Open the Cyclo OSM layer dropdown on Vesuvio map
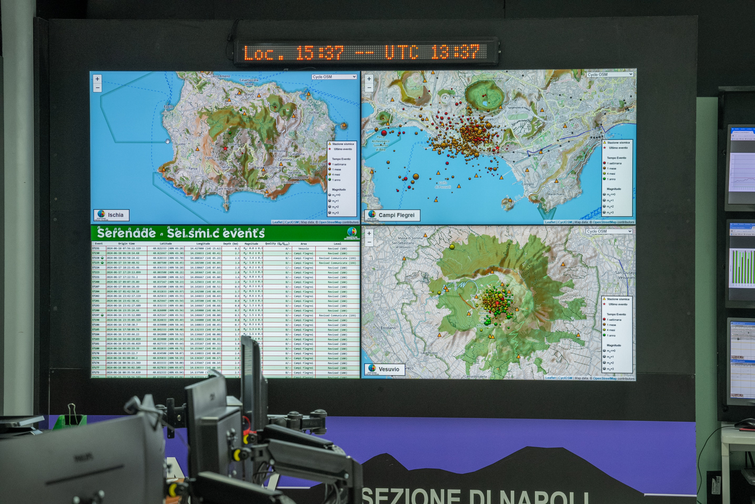This screenshot has width=755, height=504. point(609,231)
